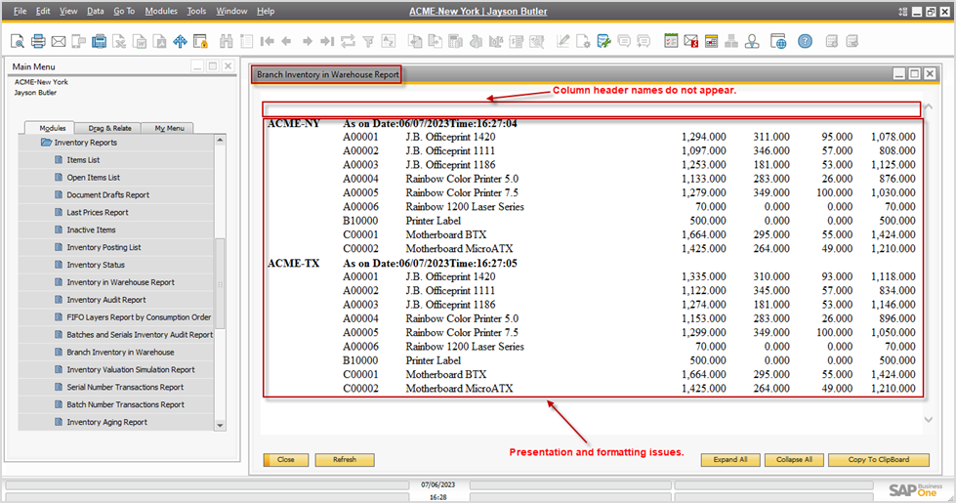Click the Print icon in toolbar
956x503 pixels.
[38, 41]
